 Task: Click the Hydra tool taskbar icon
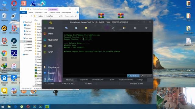pos(47,107)
